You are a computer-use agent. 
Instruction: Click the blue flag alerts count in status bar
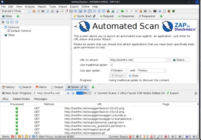pyautogui.click(x=35, y=137)
